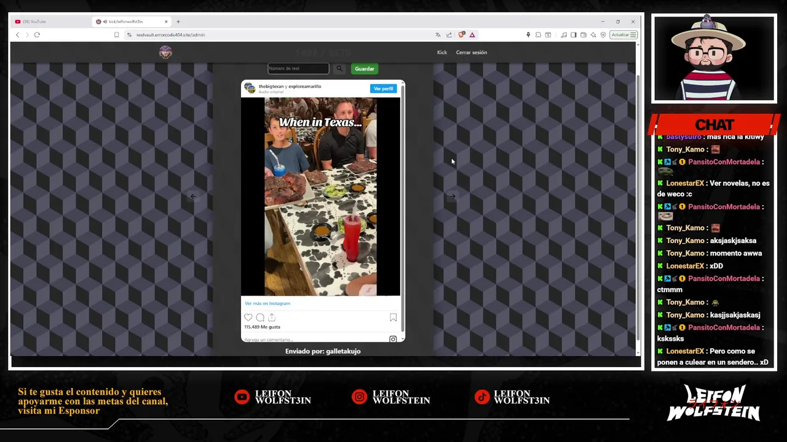Click Tony_Kamo's kasjjsakjaskasj chat message
The width and height of the screenshot is (787, 442).
pos(709,315)
